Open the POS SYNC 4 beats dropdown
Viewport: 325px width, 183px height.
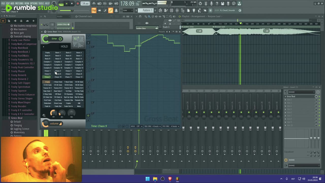(171, 126)
